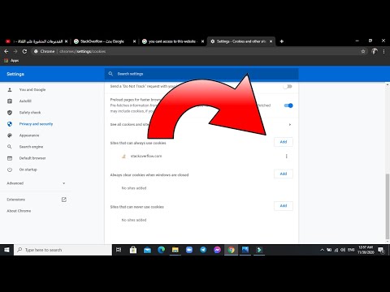The height and width of the screenshot is (292, 390).
Task: Open About Chrome
Action: (x=19, y=211)
